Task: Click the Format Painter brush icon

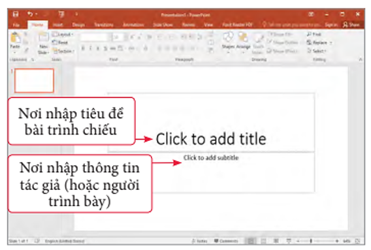Action: click(x=26, y=50)
